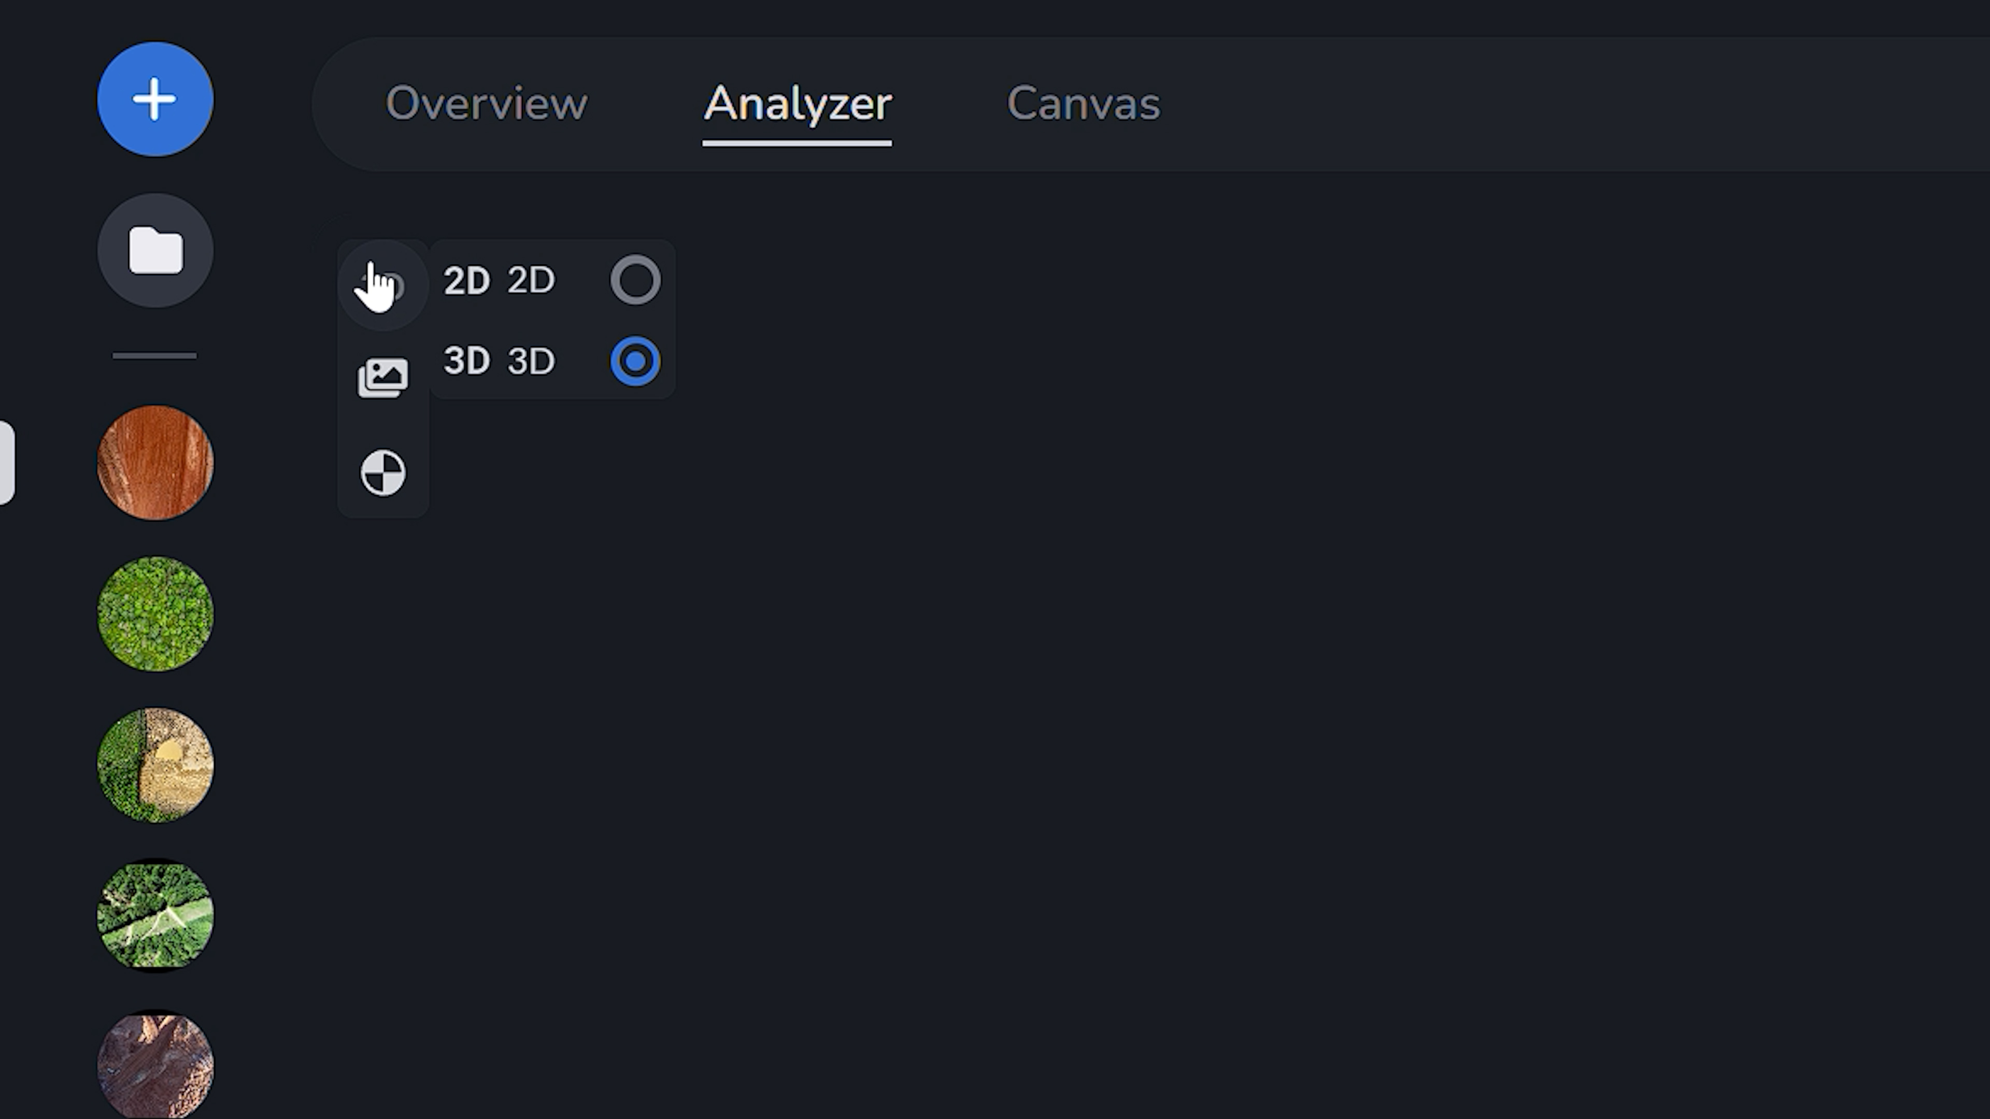
Task: Open the bottom rocky terrain thumbnail
Action: pyautogui.click(x=154, y=1064)
